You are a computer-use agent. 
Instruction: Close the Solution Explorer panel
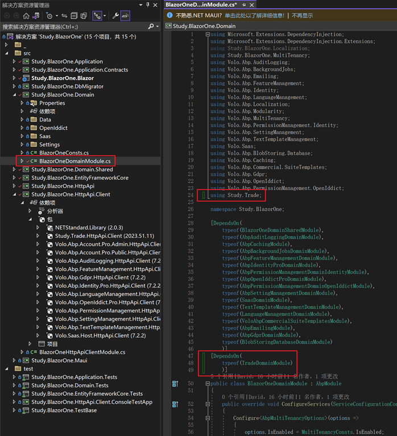[155, 5]
